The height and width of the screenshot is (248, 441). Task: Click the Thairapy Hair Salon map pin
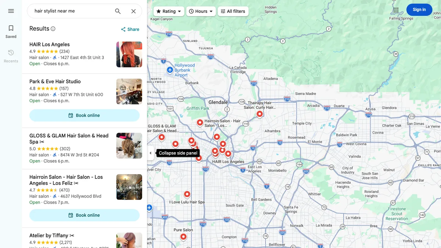point(259,114)
